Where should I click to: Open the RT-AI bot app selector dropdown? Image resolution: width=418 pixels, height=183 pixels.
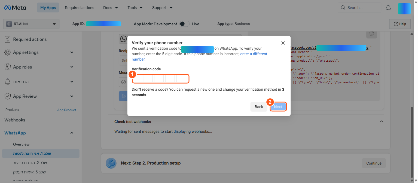tap(31, 24)
